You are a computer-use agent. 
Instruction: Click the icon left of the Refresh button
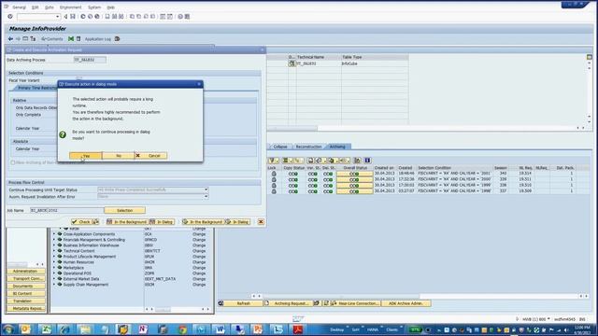(221, 303)
